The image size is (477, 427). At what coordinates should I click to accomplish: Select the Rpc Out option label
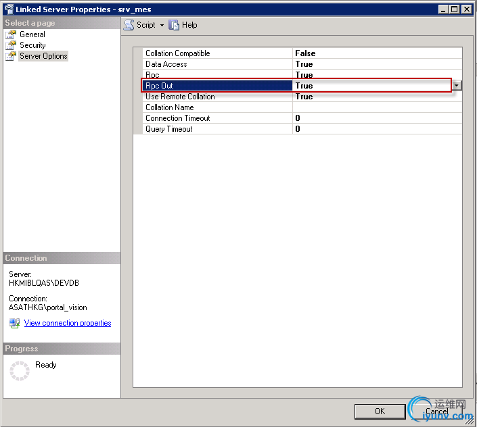pyautogui.click(x=159, y=86)
